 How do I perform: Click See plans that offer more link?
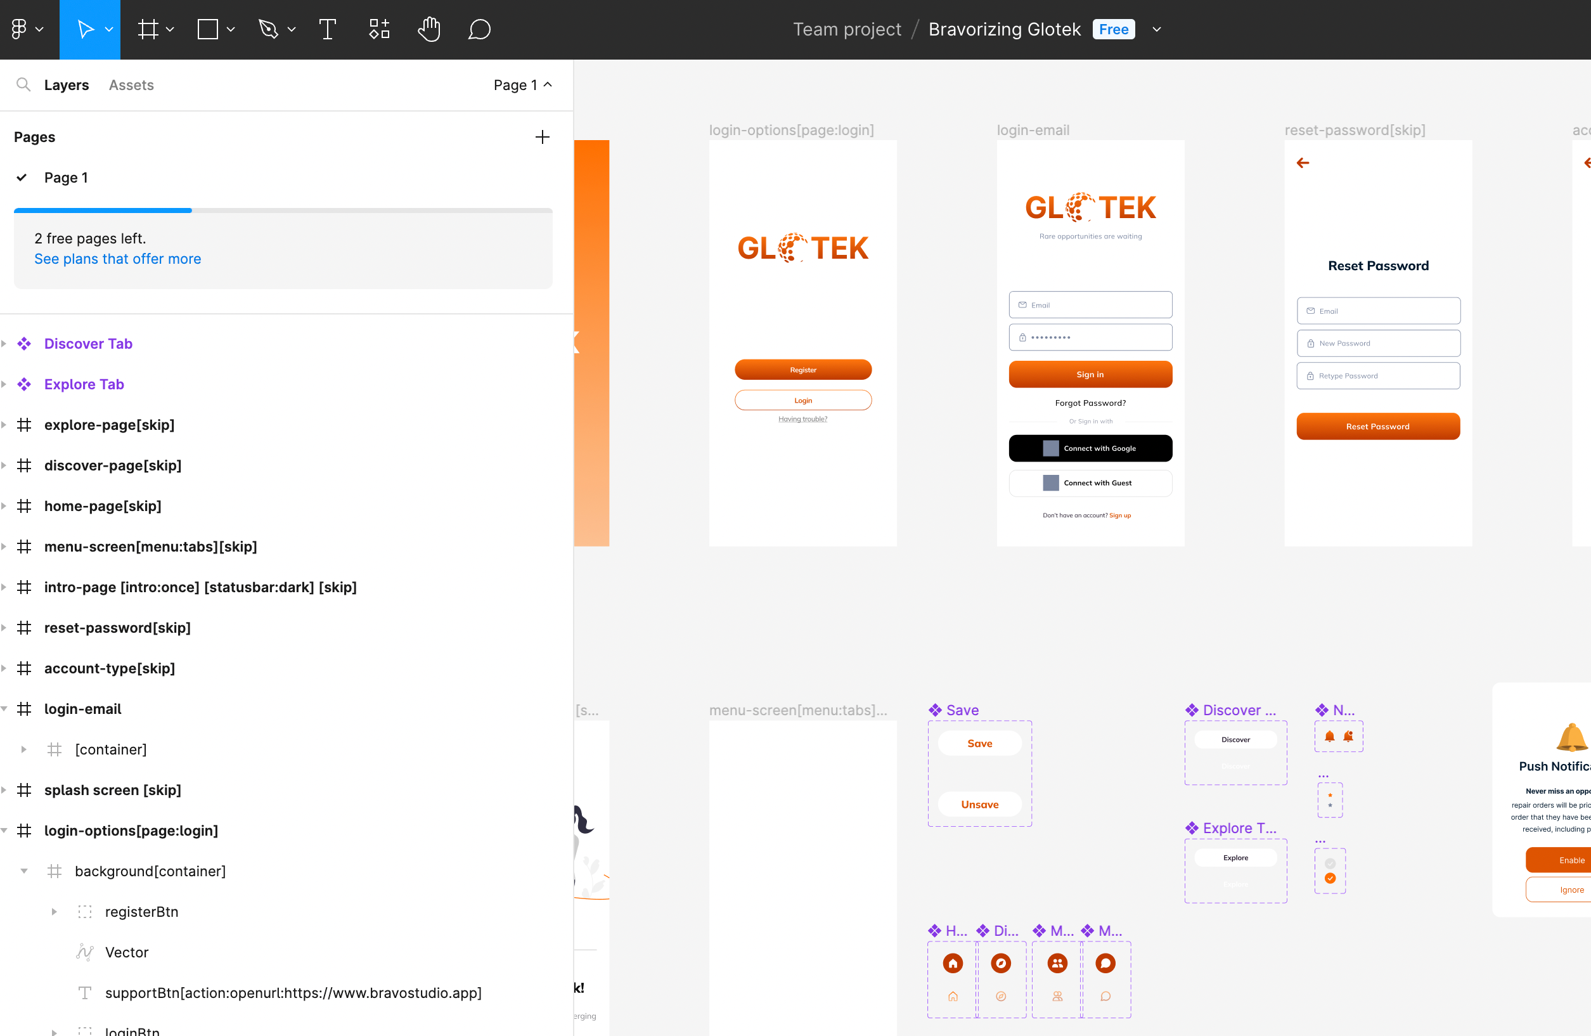click(118, 259)
